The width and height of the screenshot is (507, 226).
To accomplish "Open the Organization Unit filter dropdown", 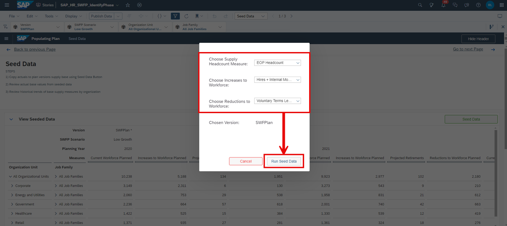I will click(x=145, y=27).
